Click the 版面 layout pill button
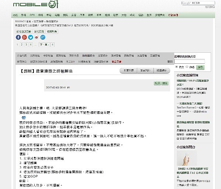Viewport: 221px width, 189px height. click(162, 70)
